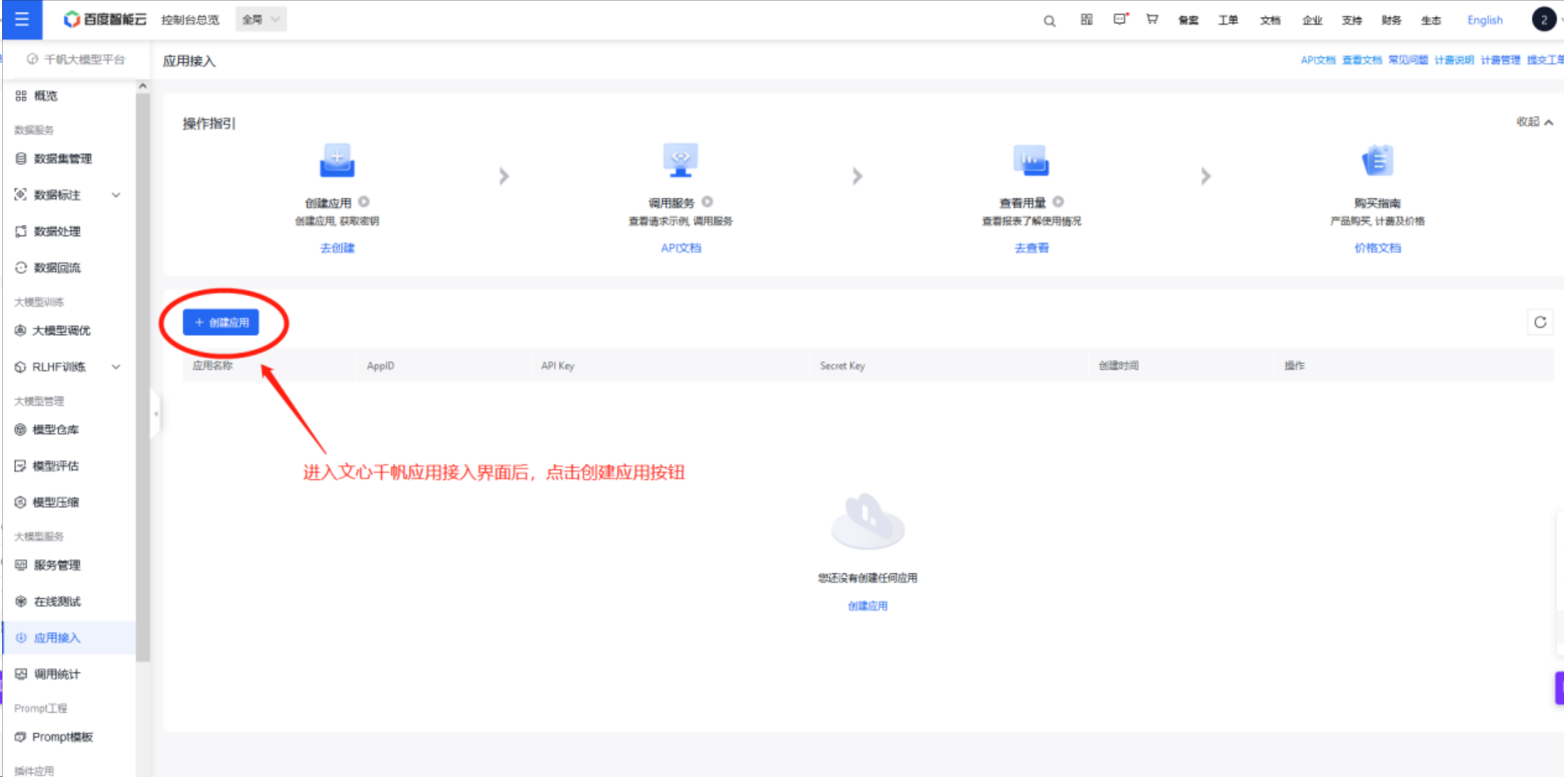Click 创建应用 link in empty state
Viewport: 1564px width, 777px height.
tap(867, 606)
